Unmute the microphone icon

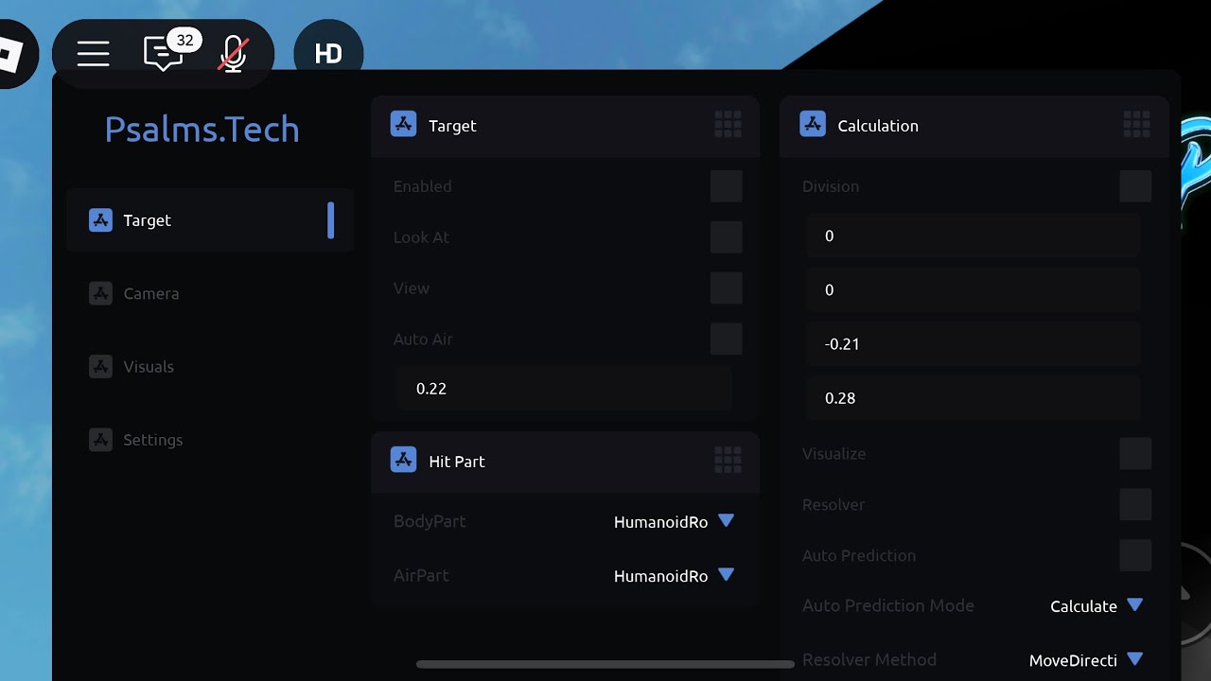pos(233,54)
